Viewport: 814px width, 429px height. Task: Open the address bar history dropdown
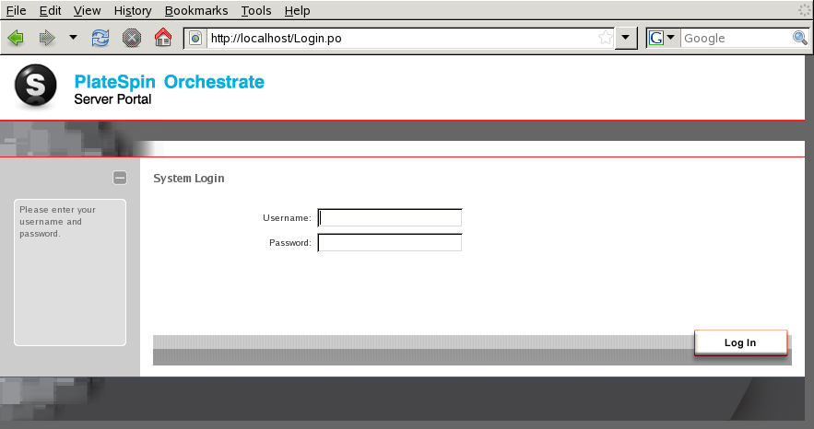coord(626,38)
